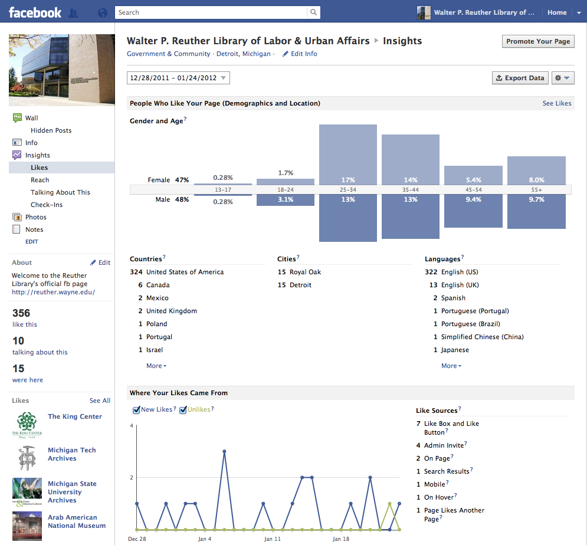Click the Promote Your Page button
The height and width of the screenshot is (545, 587).
(x=538, y=41)
